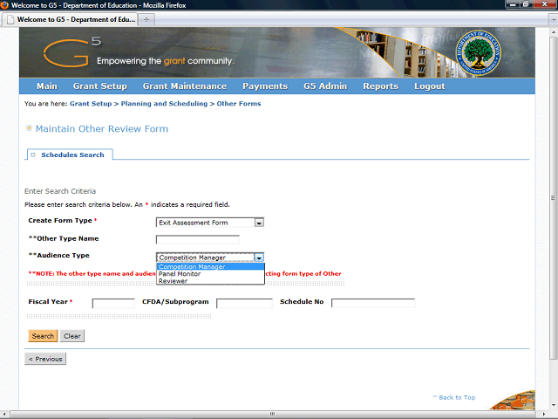Click the CFDA/Subprogram input field
Viewport: 558px width, 419px height.
click(244, 303)
